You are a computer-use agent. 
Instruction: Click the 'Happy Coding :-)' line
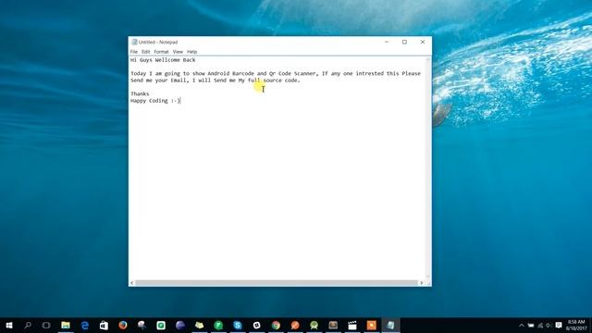coord(155,101)
